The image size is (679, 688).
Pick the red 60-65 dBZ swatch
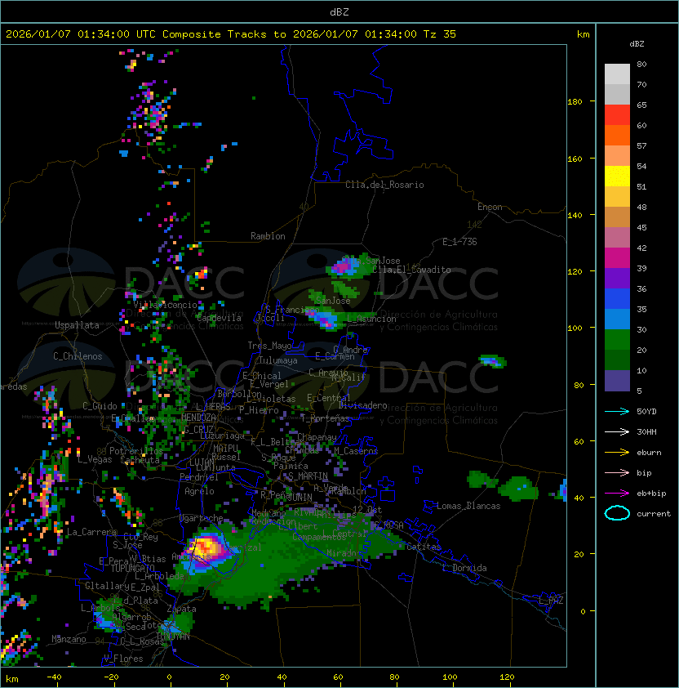pyautogui.click(x=617, y=115)
